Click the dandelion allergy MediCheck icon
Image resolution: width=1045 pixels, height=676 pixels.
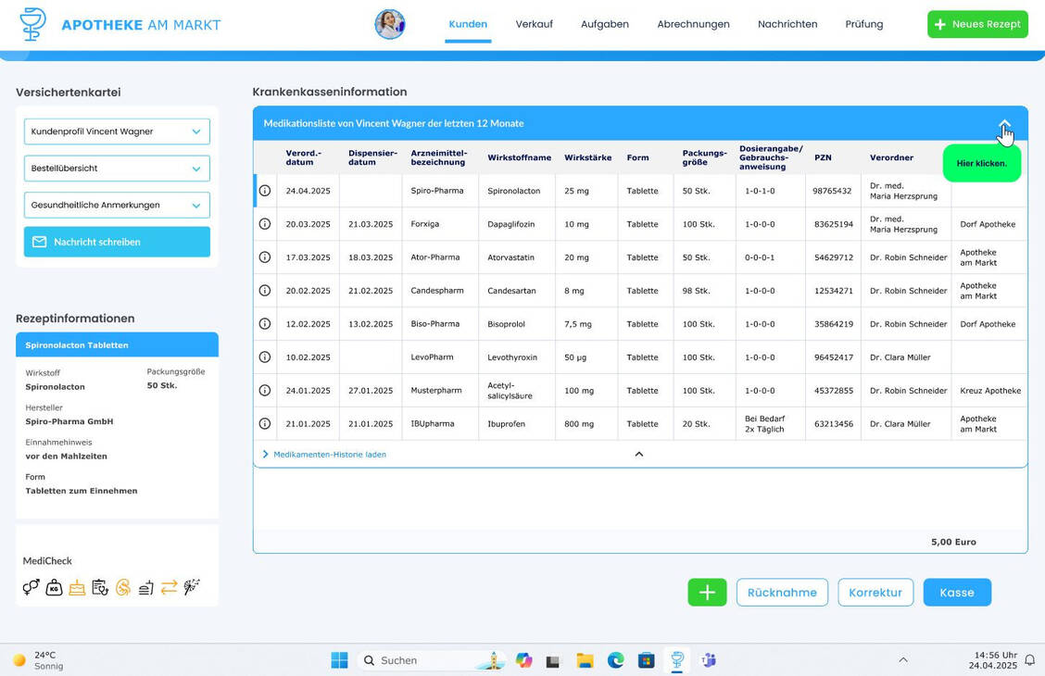point(192,587)
